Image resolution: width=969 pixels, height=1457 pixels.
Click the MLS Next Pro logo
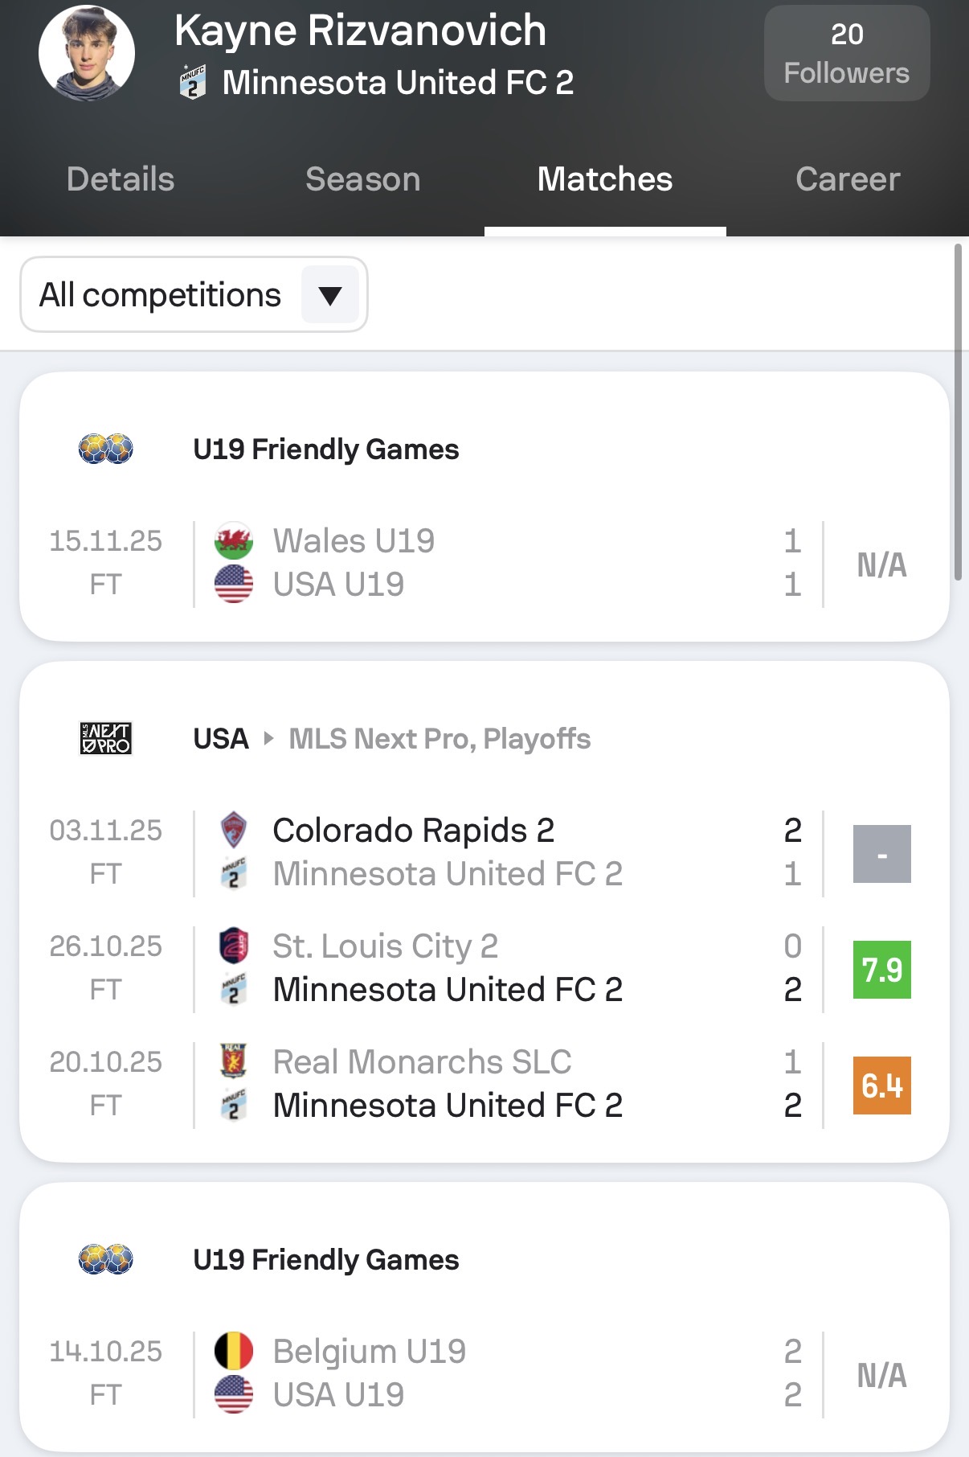pos(106,738)
